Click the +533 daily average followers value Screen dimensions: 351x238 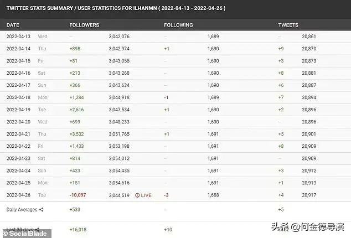75,210
